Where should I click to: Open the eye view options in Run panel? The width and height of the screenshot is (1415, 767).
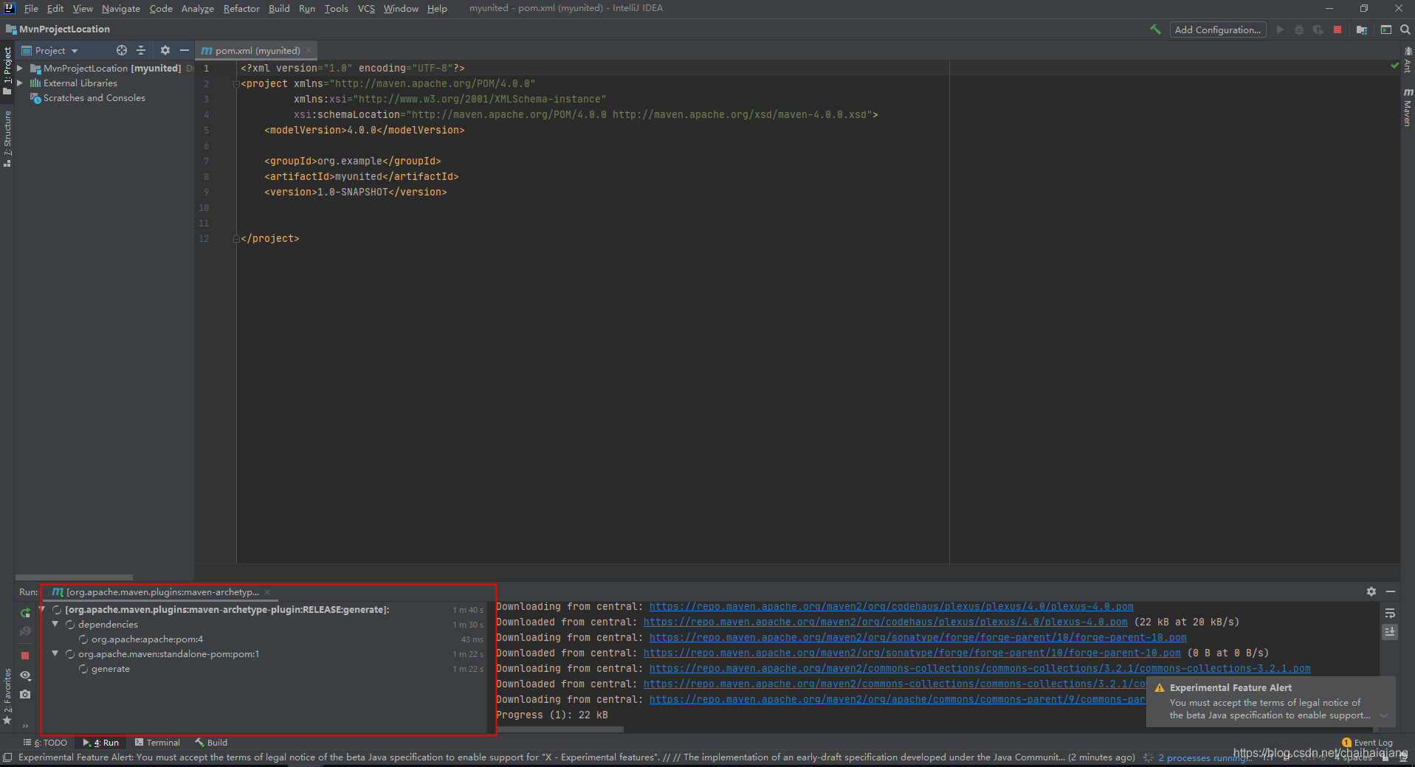point(25,676)
